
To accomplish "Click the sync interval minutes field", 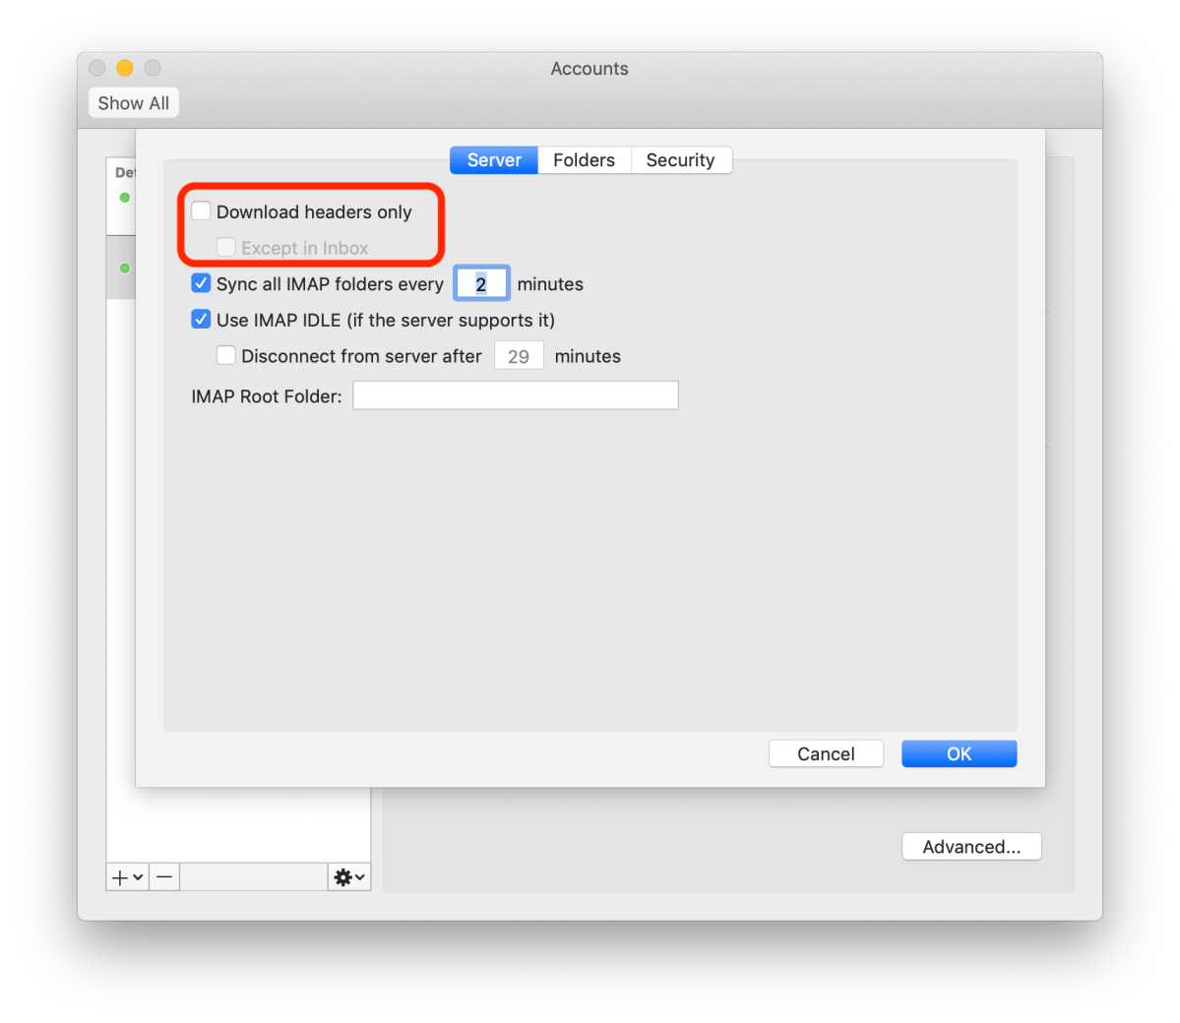I will pyautogui.click(x=481, y=283).
